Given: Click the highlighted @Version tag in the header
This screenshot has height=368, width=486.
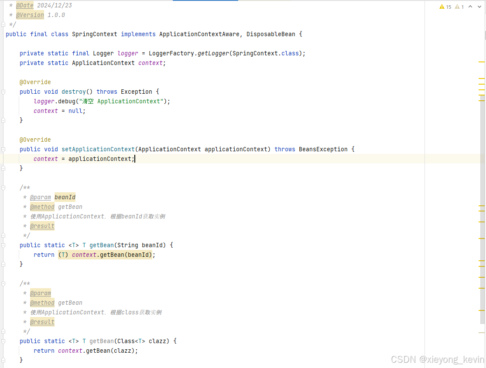Looking at the screenshot, I should click(30, 14).
